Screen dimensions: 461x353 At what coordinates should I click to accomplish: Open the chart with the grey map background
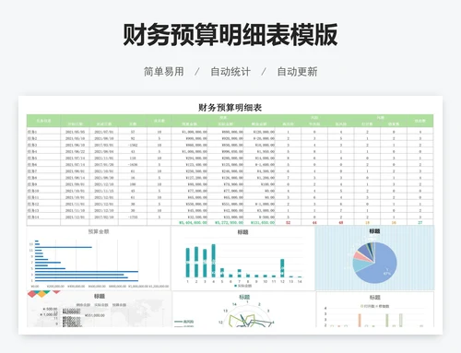[x=99, y=309]
